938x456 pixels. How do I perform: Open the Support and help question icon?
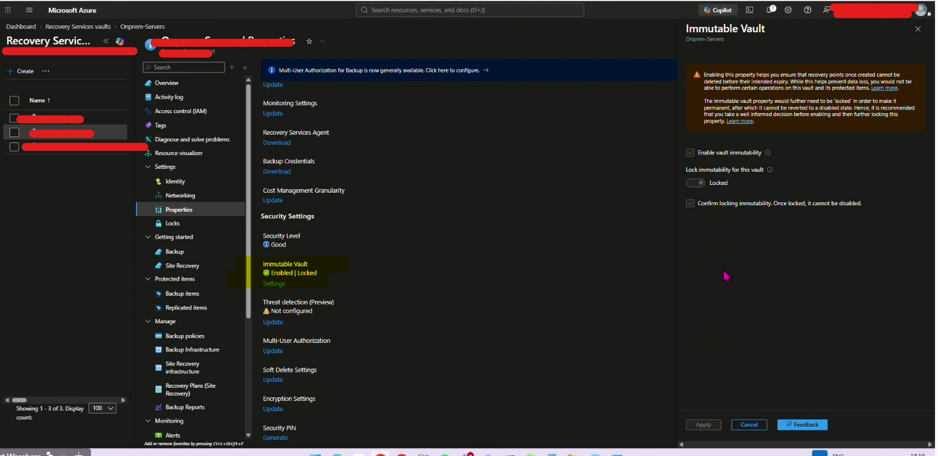808,10
